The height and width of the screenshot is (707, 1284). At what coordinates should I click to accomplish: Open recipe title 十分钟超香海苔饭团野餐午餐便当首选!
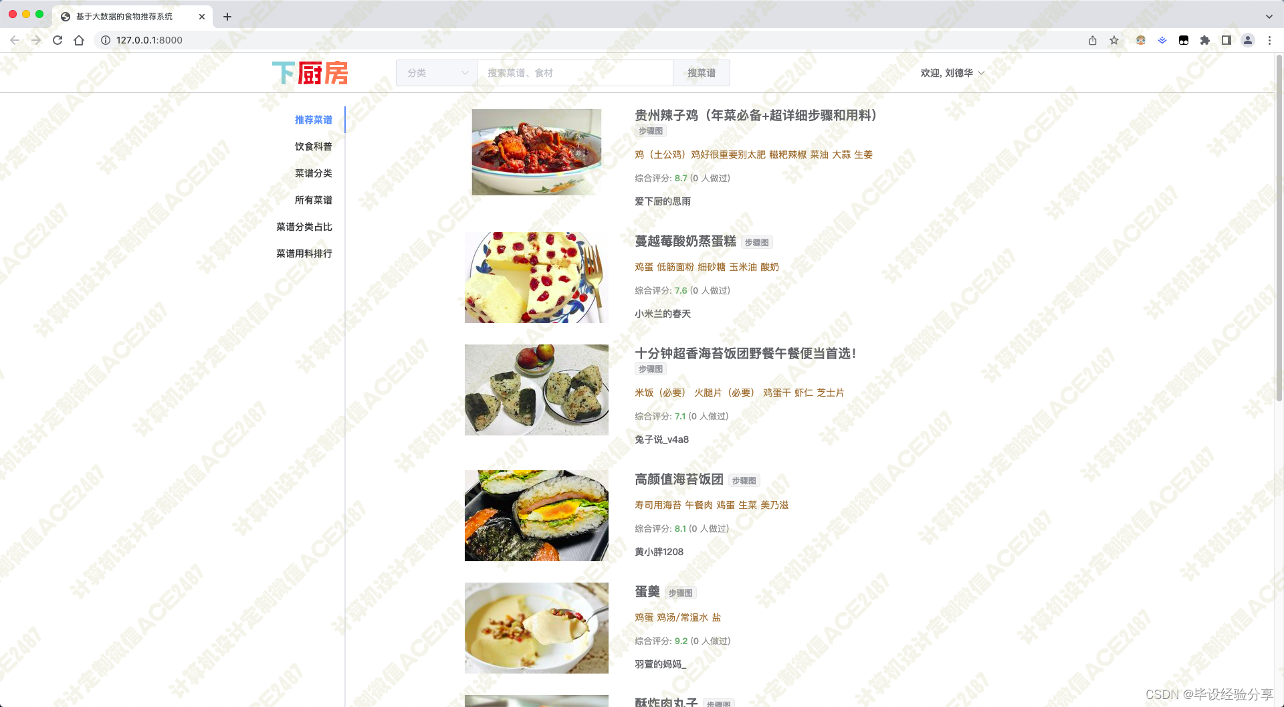coord(746,353)
